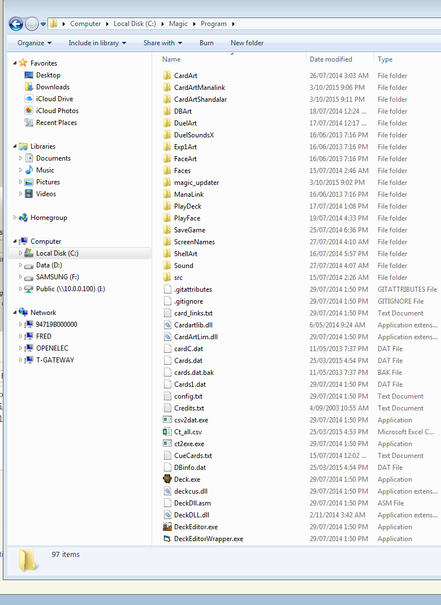This screenshot has height=605, width=441.
Task: Click the Downloads folder icon in Favorites
Action: [29, 87]
